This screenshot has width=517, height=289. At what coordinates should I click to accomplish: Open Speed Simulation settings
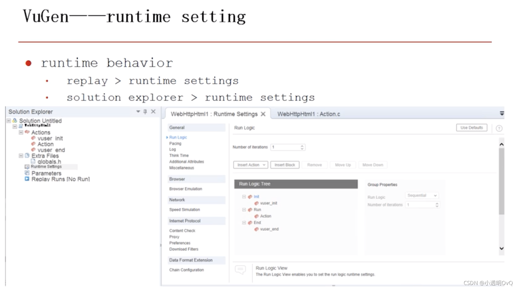click(184, 210)
